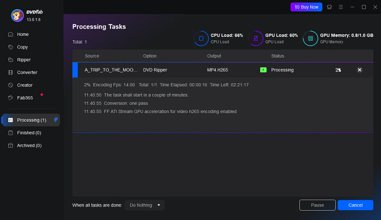381x220 pixels.
Task: Click the CPU Load circular gauge icon
Action: (201, 39)
